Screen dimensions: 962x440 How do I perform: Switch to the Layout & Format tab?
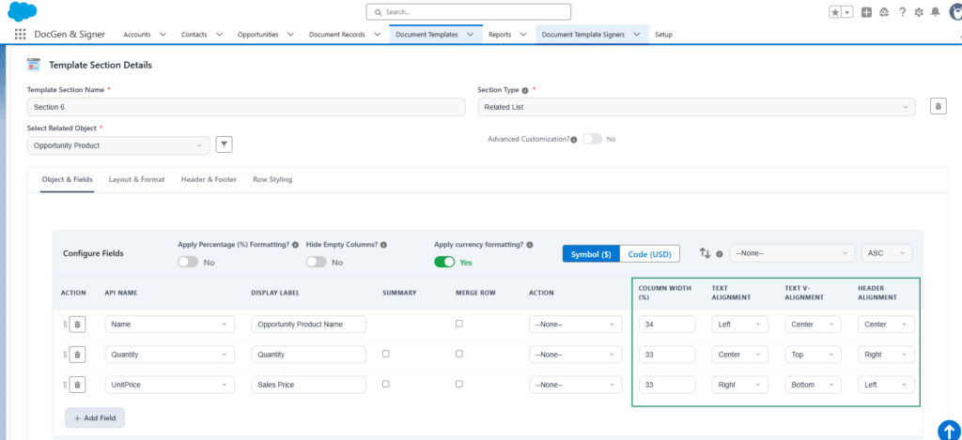[x=137, y=179]
